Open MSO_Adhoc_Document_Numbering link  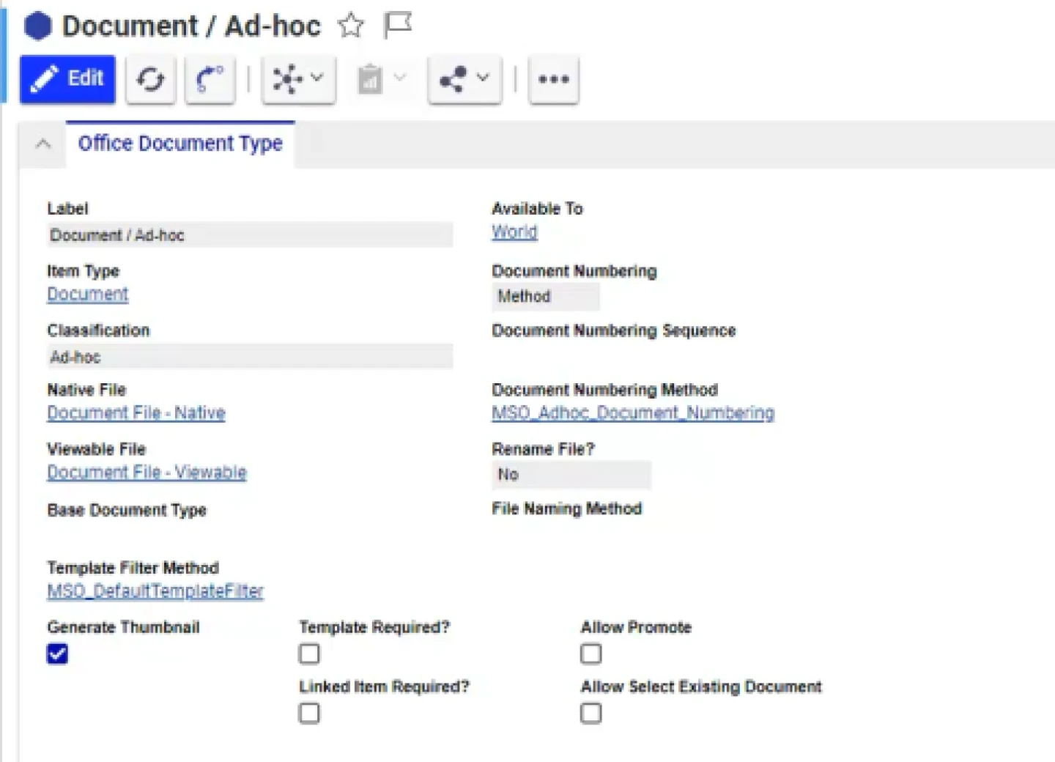[633, 413]
